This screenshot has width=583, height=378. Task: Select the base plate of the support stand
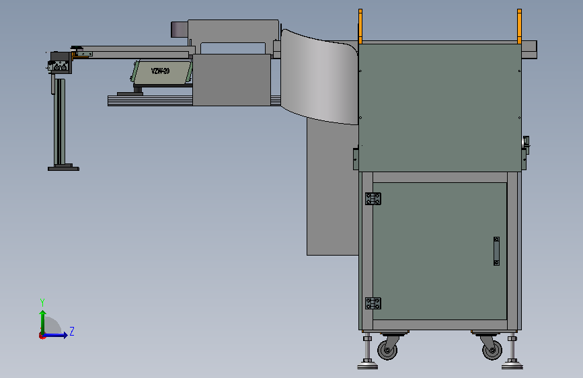point(64,169)
